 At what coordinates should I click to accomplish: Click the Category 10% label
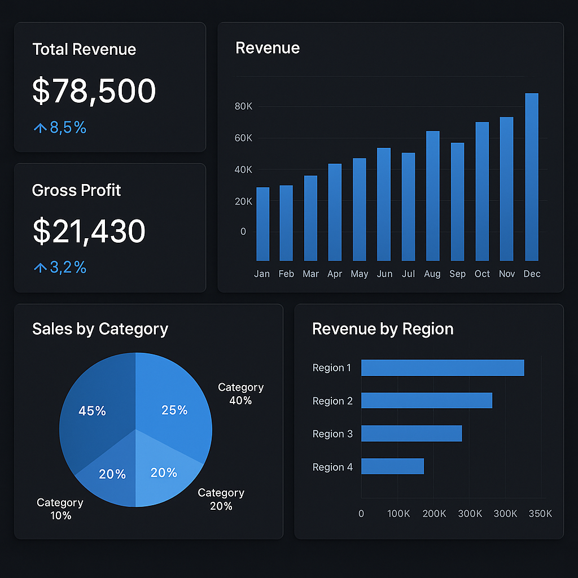[x=60, y=509]
